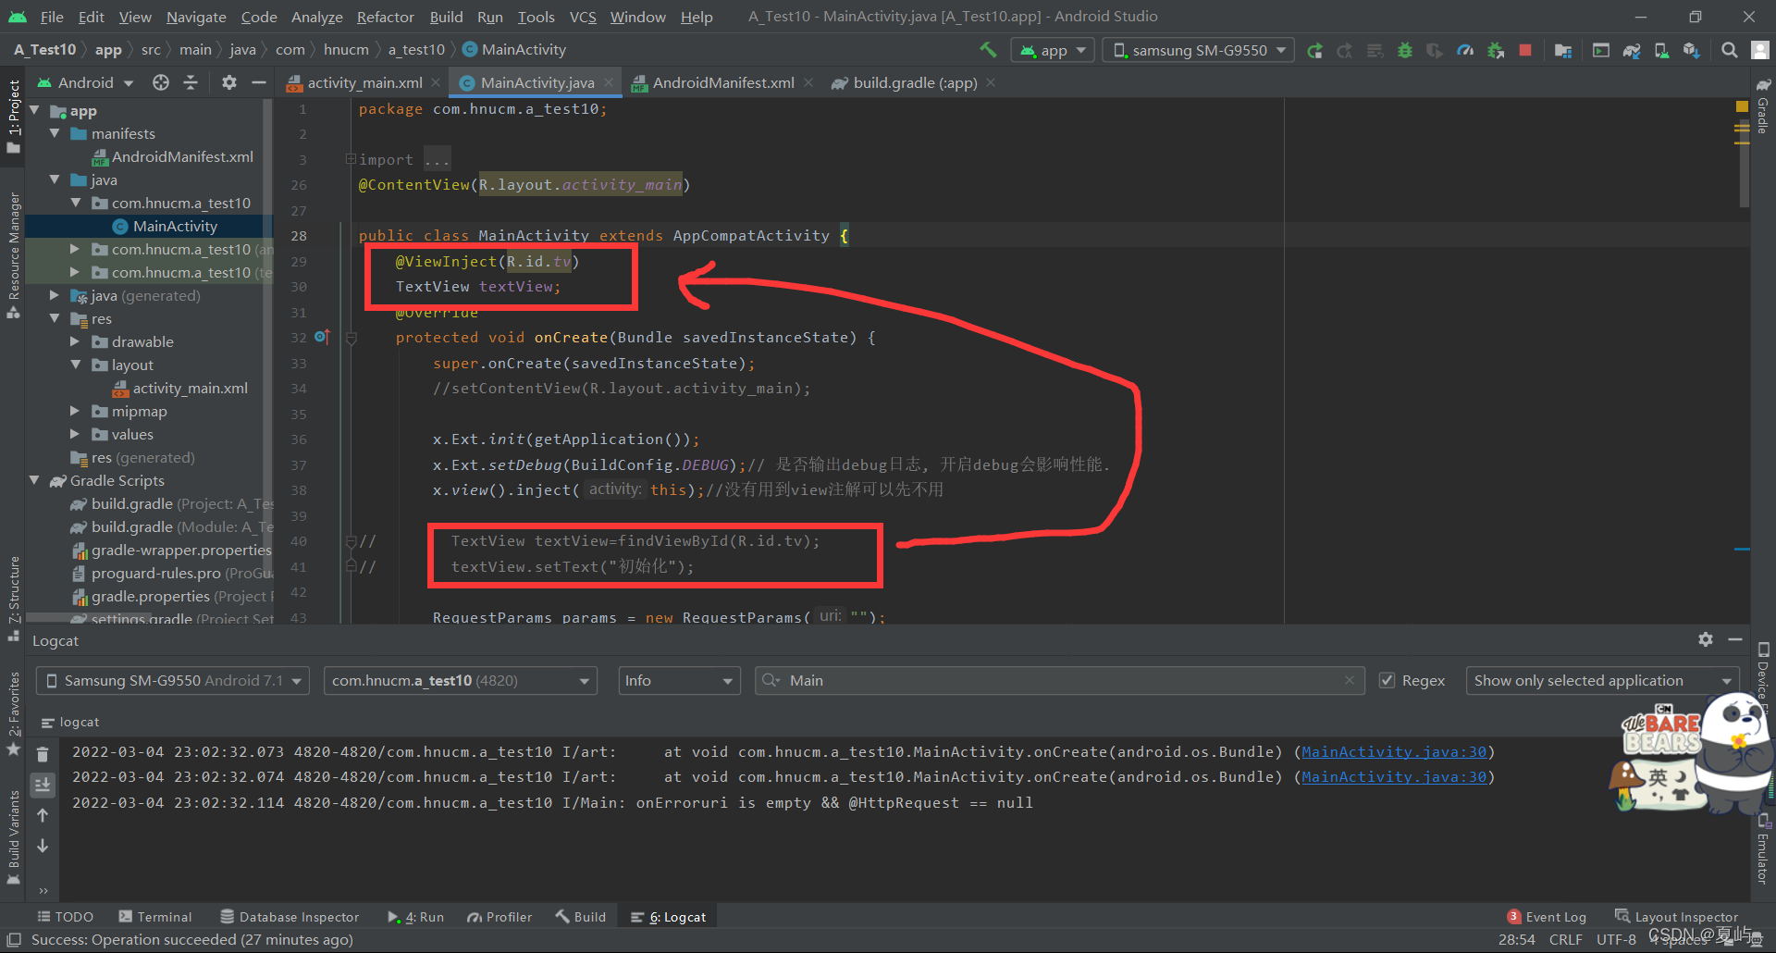1776x953 pixels.
Task: Click the Profile app gauge icon
Action: point(1465,50)
